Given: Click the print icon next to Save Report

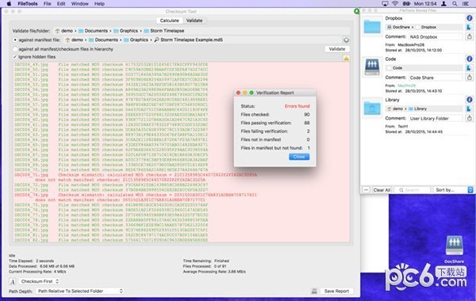Looking at the screenshot, I should [314, 291].
